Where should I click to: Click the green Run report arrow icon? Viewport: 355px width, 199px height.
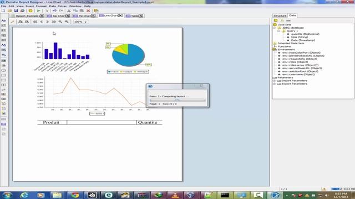[x=38, y=11]
